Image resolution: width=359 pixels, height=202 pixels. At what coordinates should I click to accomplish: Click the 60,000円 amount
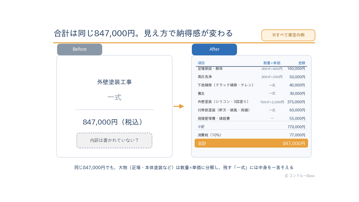coord(297,110)
